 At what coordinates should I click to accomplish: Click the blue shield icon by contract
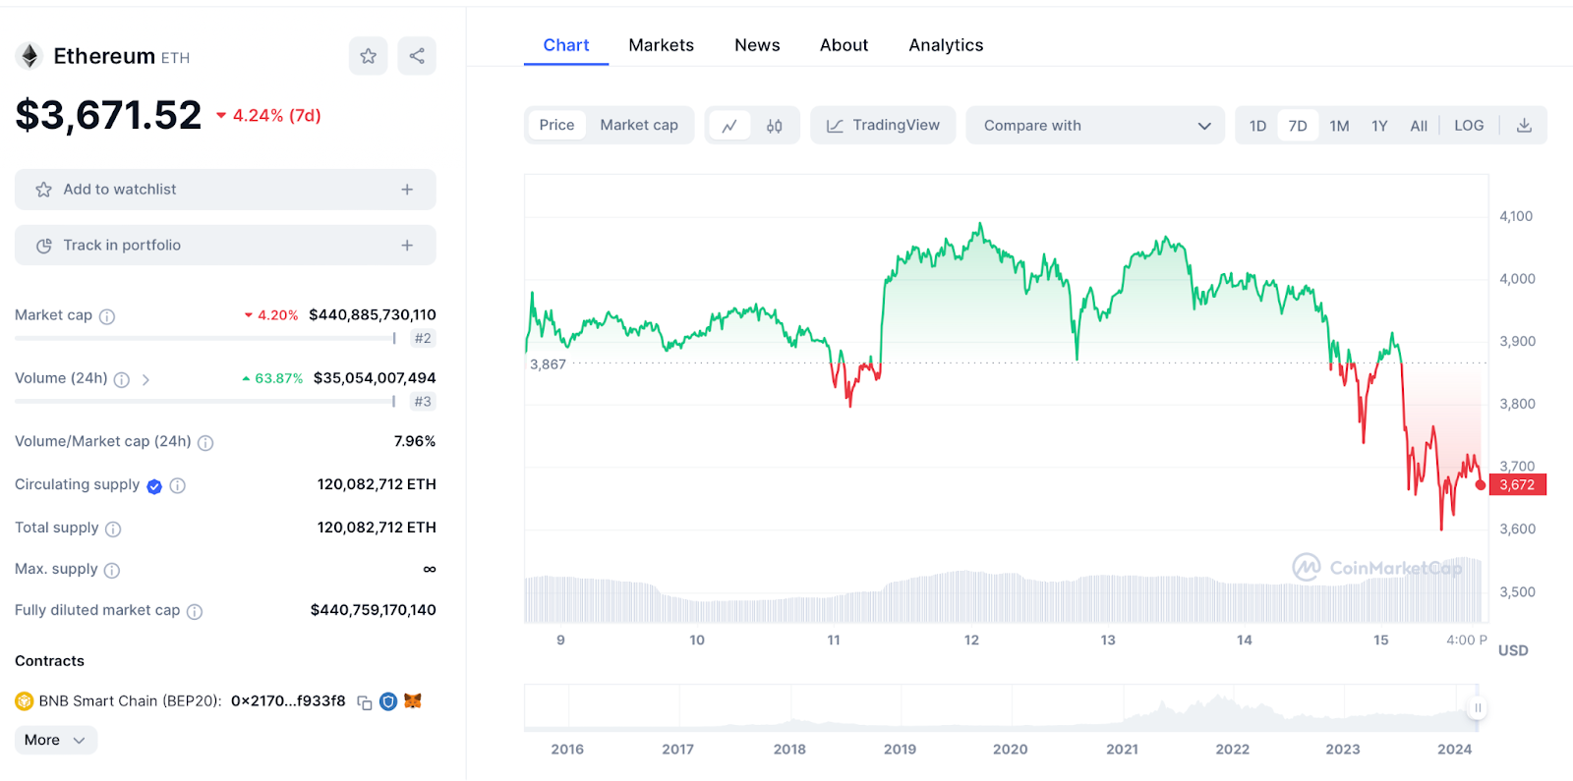pos(388,701)
